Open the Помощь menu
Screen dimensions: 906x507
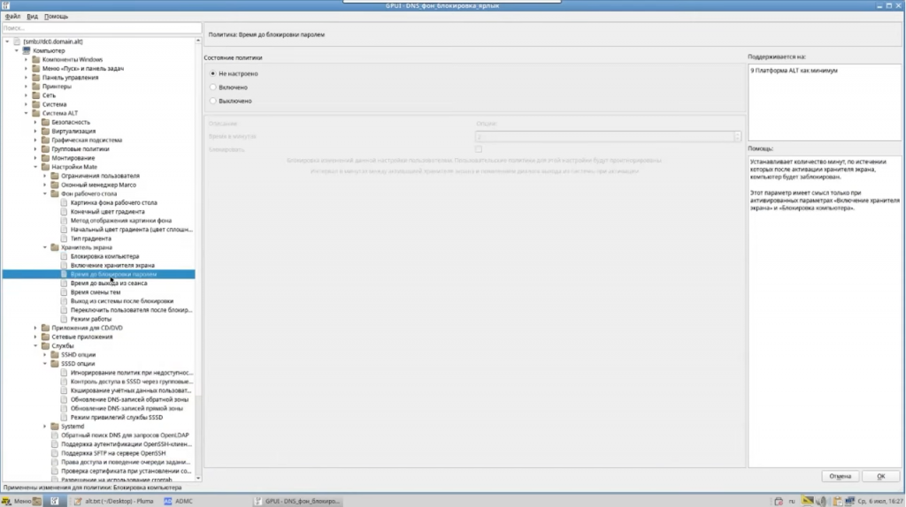56,16
